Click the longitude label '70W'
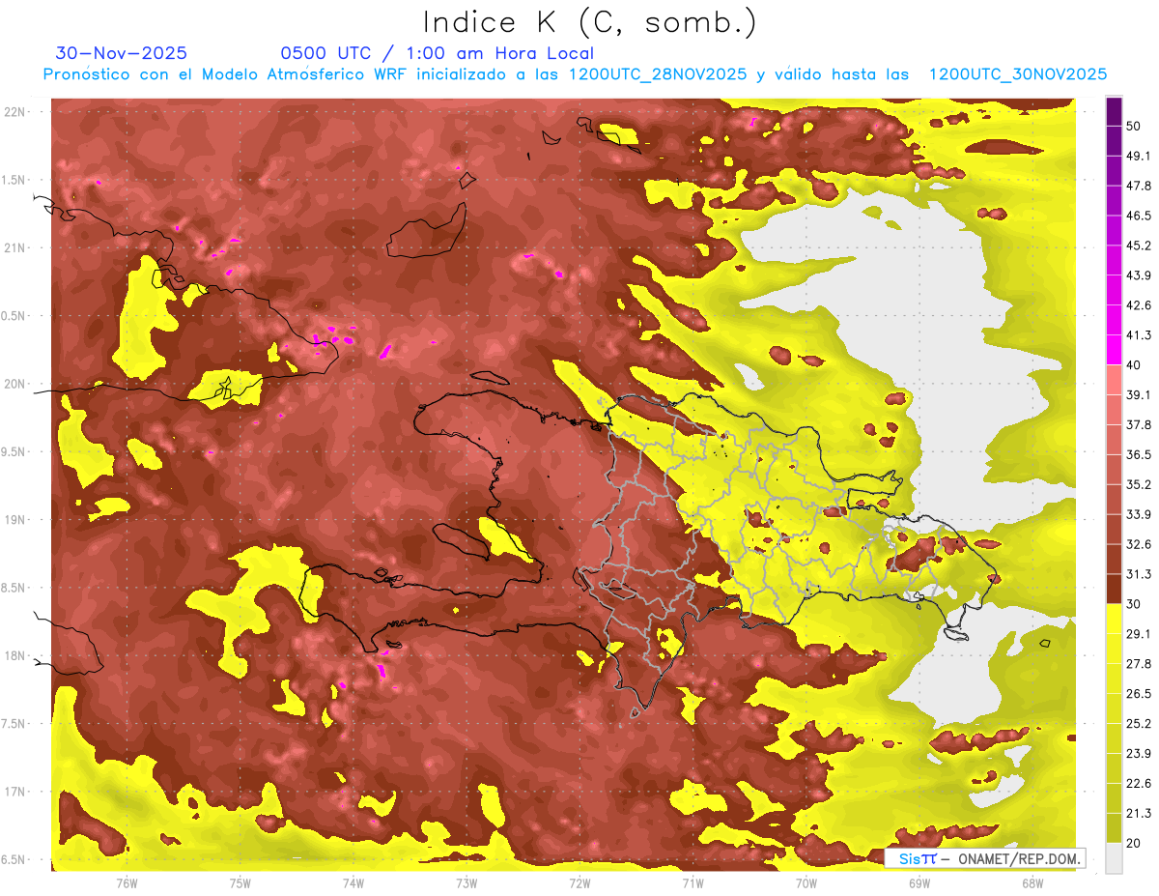1159x896 pixels. [x=806, y=883]
